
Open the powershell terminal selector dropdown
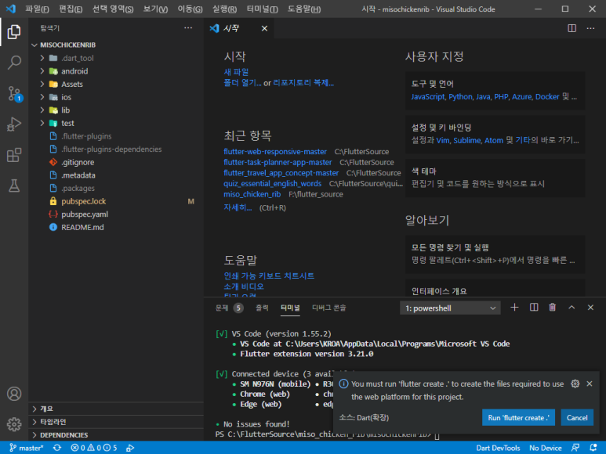coord(450,308)
